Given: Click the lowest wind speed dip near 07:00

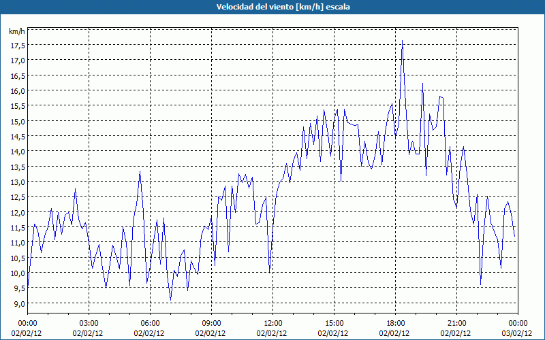Looking at the screenshot, I should [171, 299].
